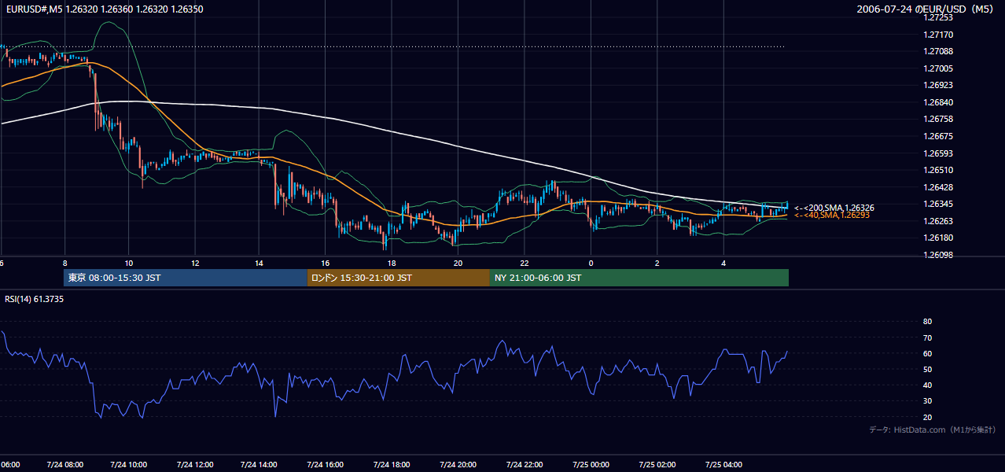Click price axis label 1.26593
The width and height of the screenshot is (1005, 472).
940,153
